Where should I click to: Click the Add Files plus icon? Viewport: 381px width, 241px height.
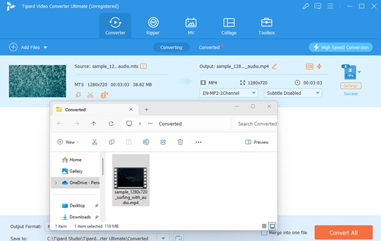click(13, 47)
